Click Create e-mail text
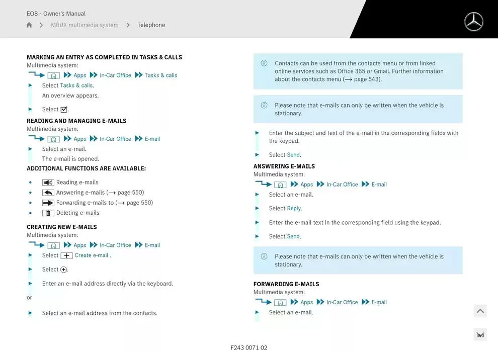 [x=92, y=255]
